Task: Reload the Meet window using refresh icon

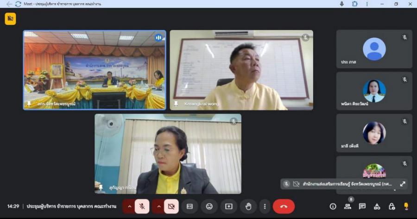Action: click(x=18, y=4)
